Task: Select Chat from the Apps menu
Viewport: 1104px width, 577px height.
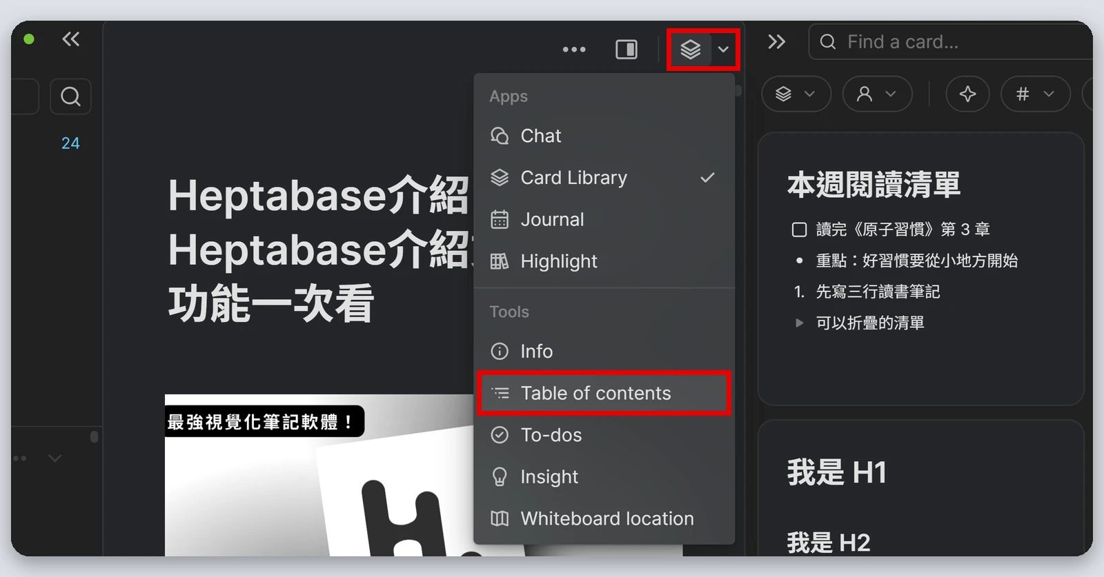Action: point(604,136)
